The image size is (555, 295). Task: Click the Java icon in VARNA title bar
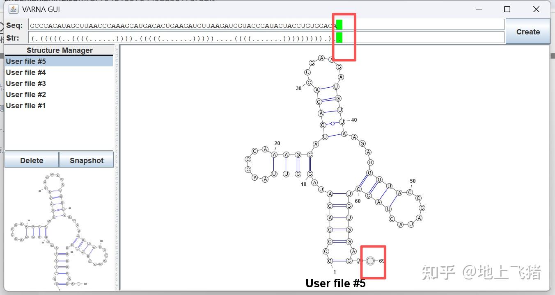[x=14, y=9]
